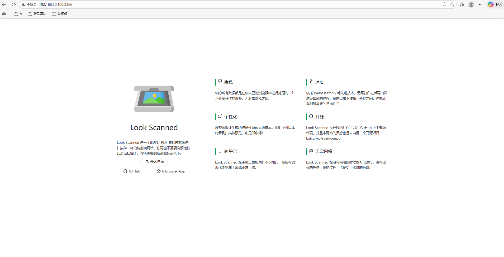Click the shield icon beside 隐私

pos(220,82)
